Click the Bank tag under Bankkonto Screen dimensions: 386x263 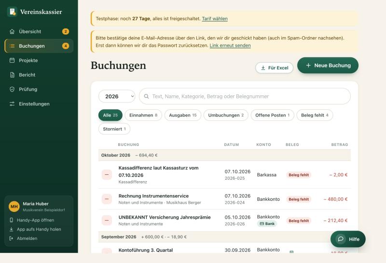[267, 224]
